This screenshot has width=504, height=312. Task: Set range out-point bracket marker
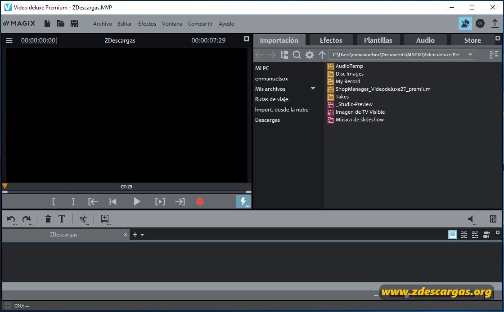[x=73, y=201]
